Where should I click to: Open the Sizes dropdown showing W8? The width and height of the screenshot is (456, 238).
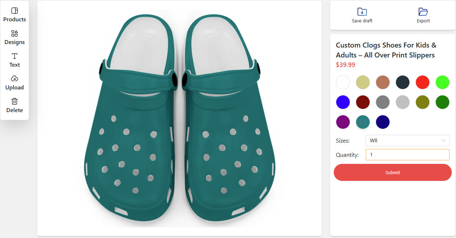tap(407, 140)
